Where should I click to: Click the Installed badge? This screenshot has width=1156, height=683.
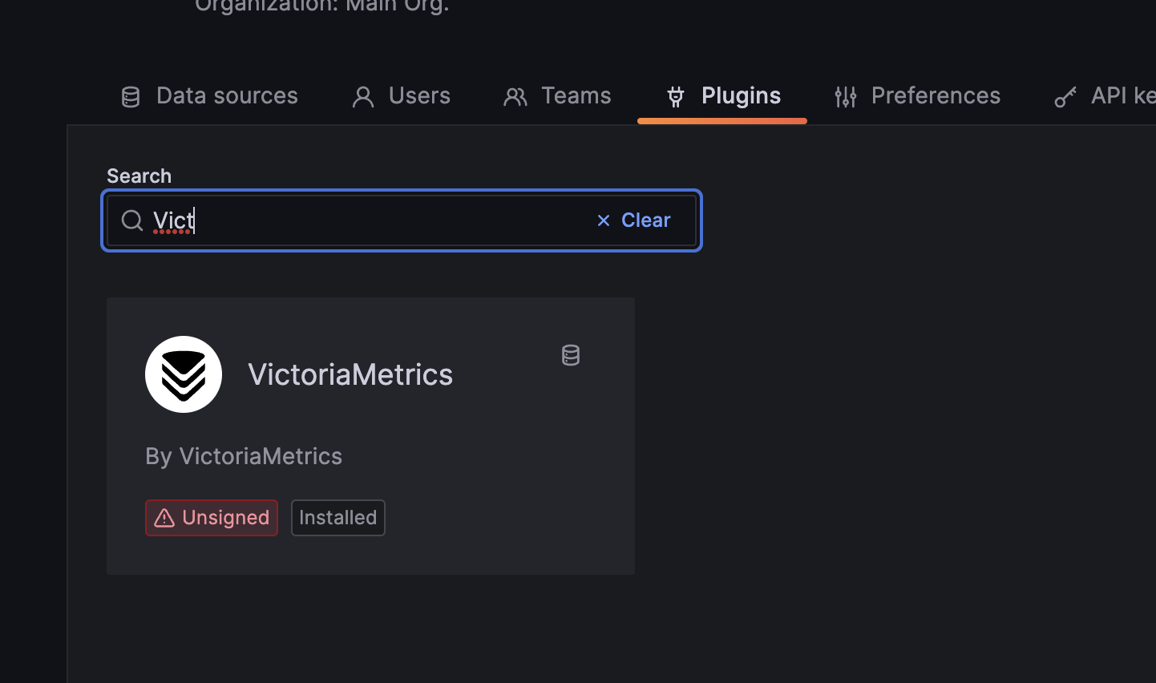pos(338,518)
